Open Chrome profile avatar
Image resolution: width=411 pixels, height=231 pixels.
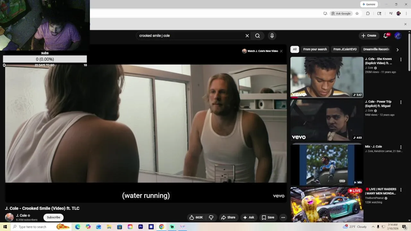coord(398,13)
